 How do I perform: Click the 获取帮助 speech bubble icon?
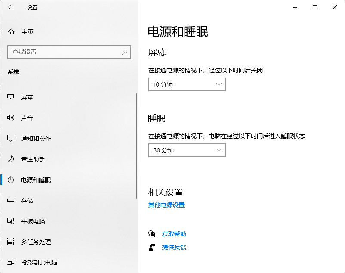(151, 233)
